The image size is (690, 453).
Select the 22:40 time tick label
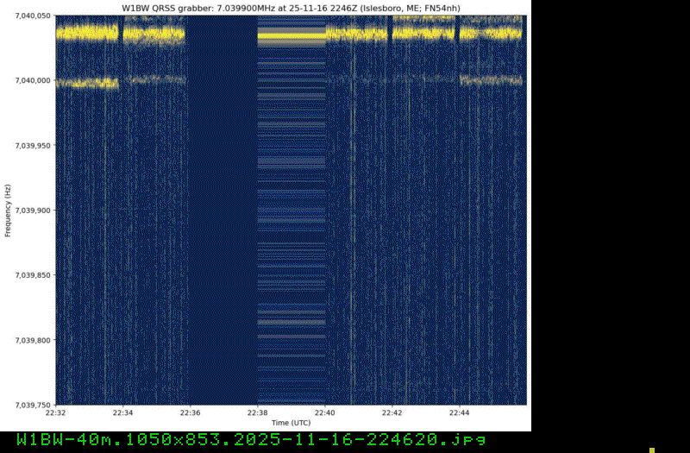[x=324, y=413]
